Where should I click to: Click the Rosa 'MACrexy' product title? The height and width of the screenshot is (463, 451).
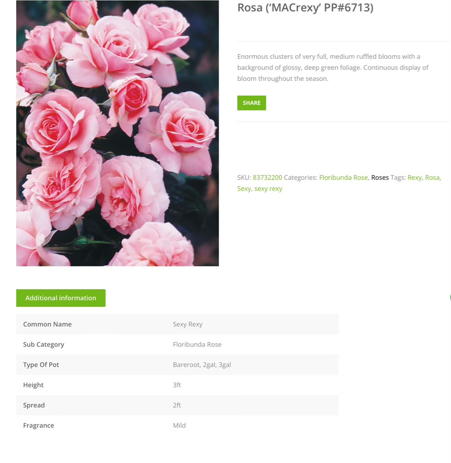305,8
